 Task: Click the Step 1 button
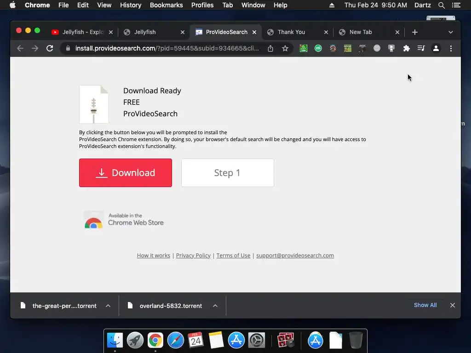pyautogui.click(x=228, y=173)
